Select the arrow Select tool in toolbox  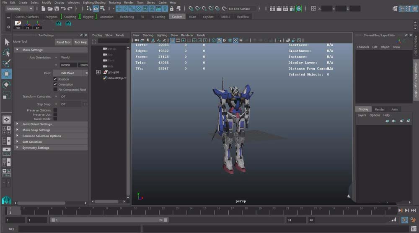(x=7, y=42)
